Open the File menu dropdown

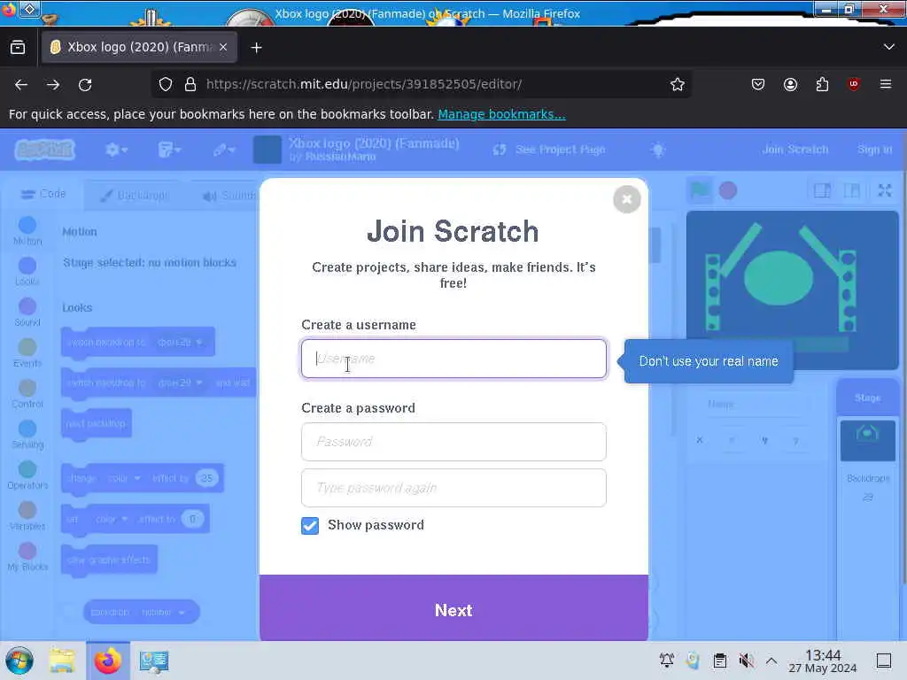pos(169,150)
